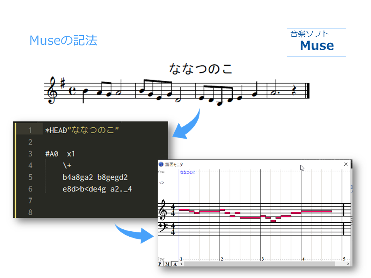The height and width of the screenshot is (278, 371).
Task: Click measure marker 2 in the score monitor
Action: tap(222, 259)
